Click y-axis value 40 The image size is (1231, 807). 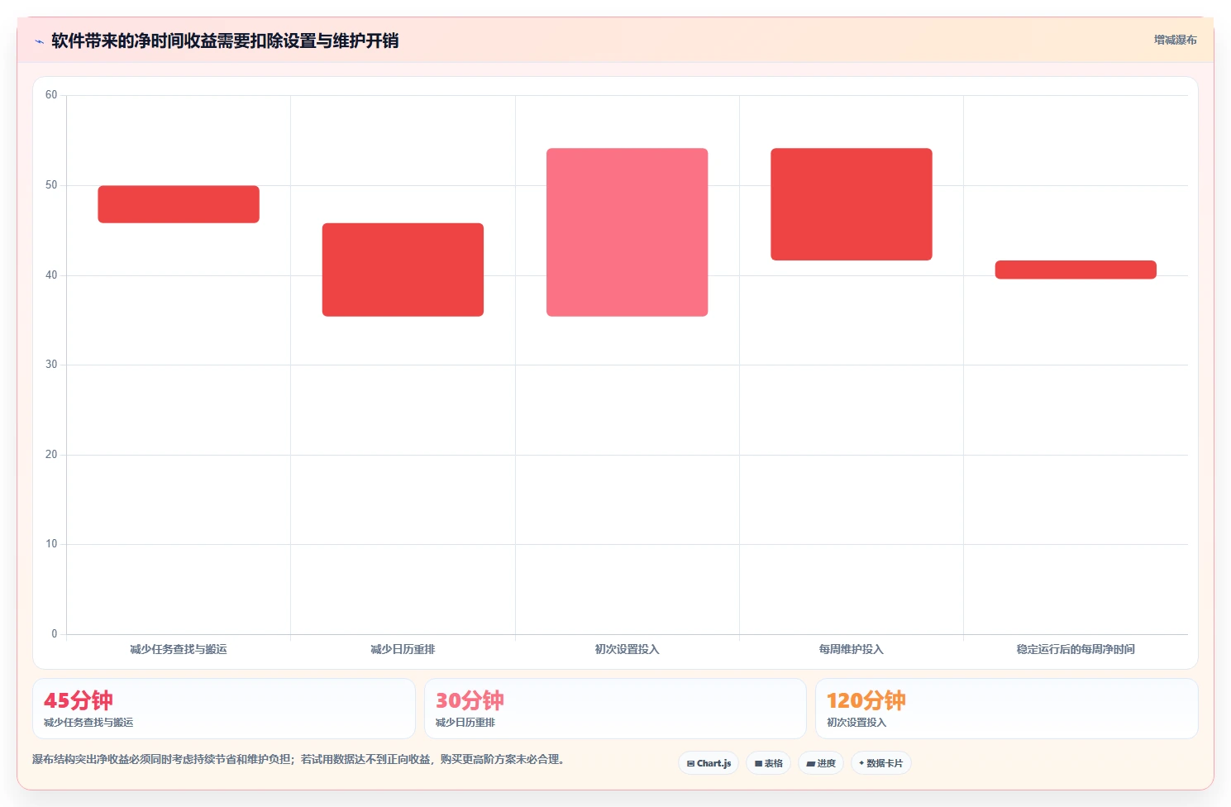(51, 275)
